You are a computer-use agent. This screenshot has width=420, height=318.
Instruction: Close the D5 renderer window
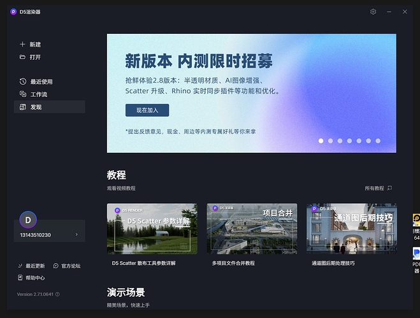click(x=405, y=11)
